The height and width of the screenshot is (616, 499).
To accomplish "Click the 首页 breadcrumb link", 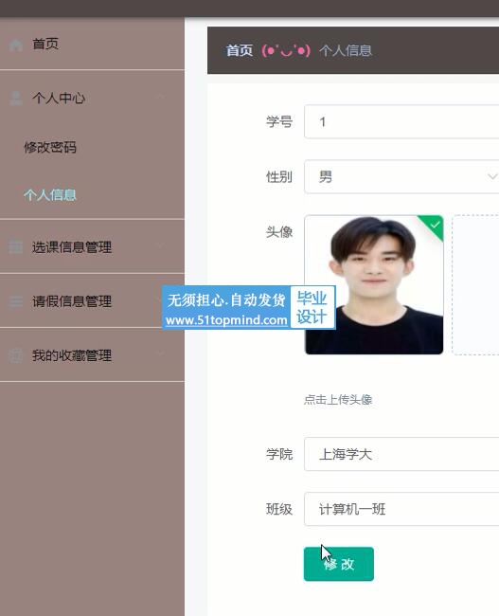I will click(x=240, y=50).
